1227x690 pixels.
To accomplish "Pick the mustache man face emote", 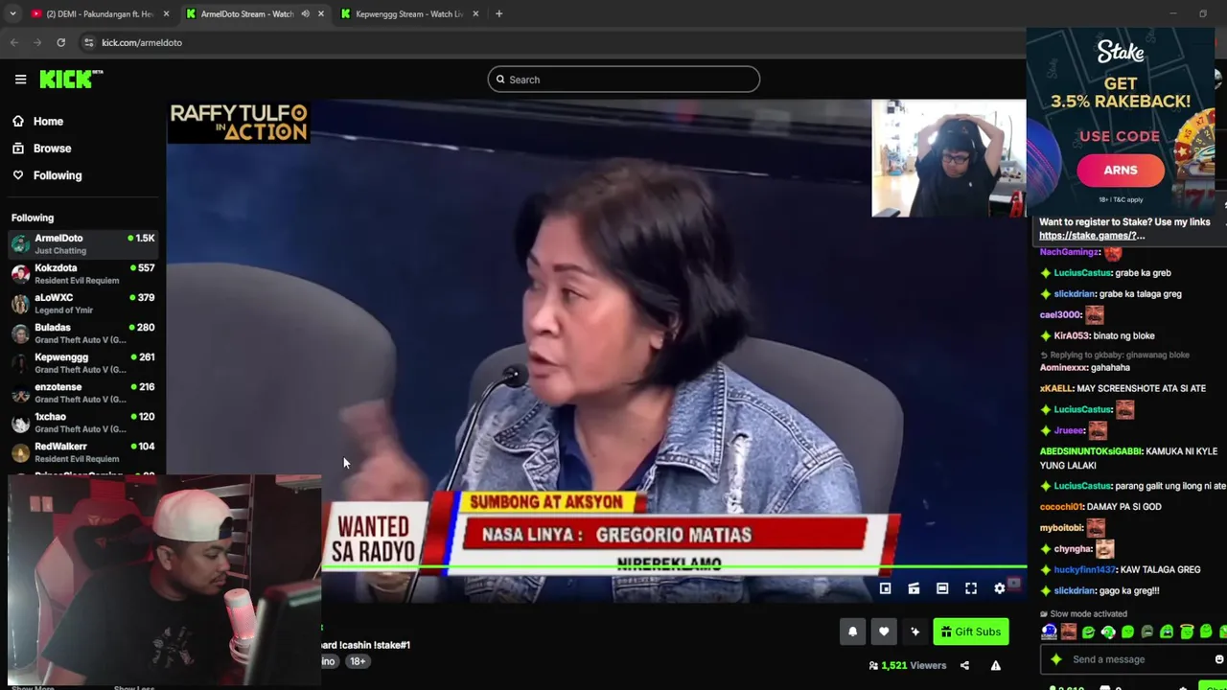I will tap(1069, 632).
